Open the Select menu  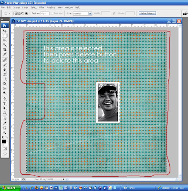click(x=33, y=8)
